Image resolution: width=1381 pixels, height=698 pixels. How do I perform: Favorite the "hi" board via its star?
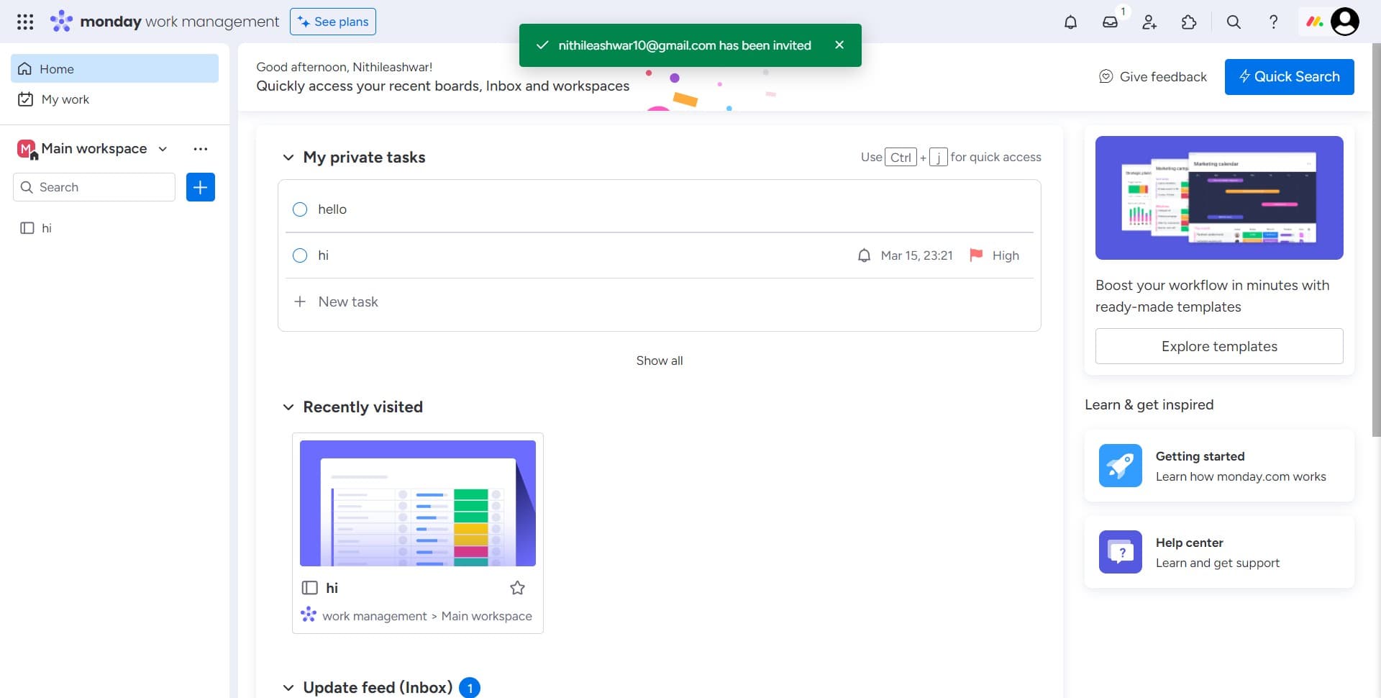517,588
